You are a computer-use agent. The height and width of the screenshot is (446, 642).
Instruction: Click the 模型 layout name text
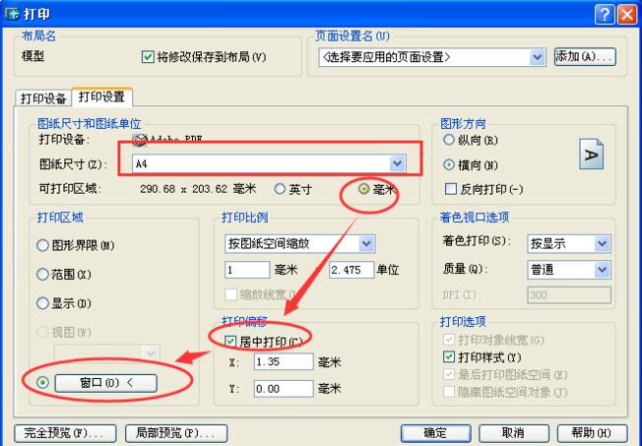tap(32, 56)
